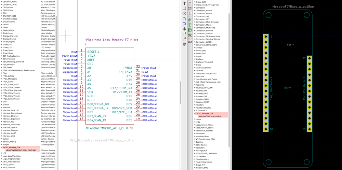
Task: Select the Add Circle tool
Action: 184,13
